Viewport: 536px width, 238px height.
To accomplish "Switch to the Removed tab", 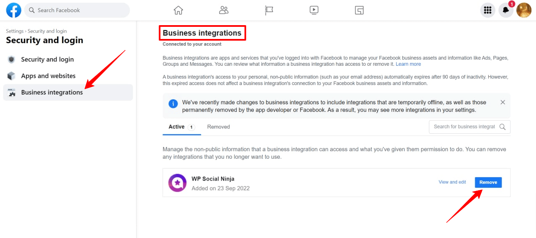I will 218,127.
